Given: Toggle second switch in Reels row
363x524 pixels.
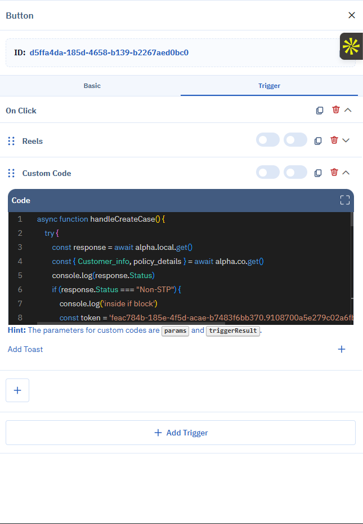Looking at the screenshot, I should (x=295, y=140).
